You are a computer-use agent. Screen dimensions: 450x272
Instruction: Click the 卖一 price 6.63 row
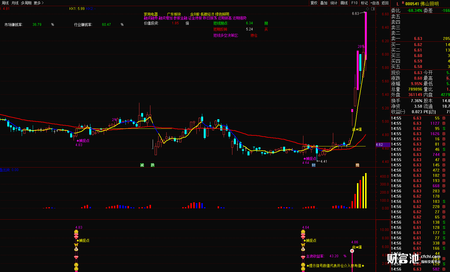pyautogui.click(x=420, y=38)
